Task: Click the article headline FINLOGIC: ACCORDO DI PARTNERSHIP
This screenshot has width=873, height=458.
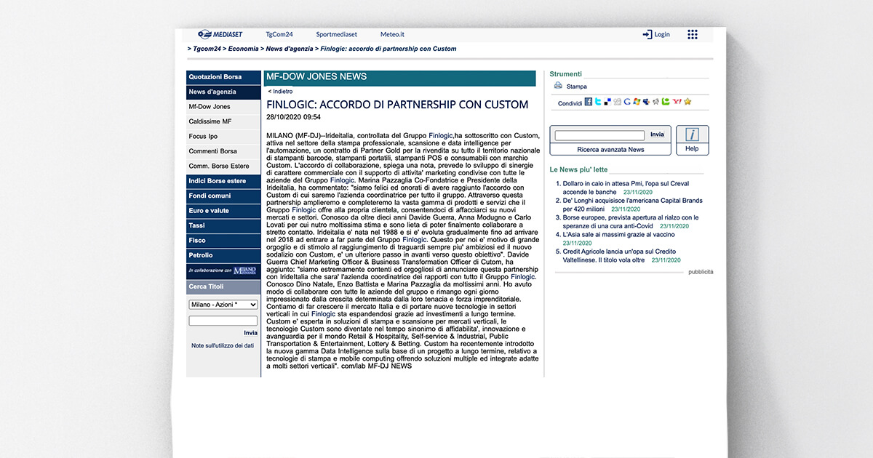Action: point(397,104)
